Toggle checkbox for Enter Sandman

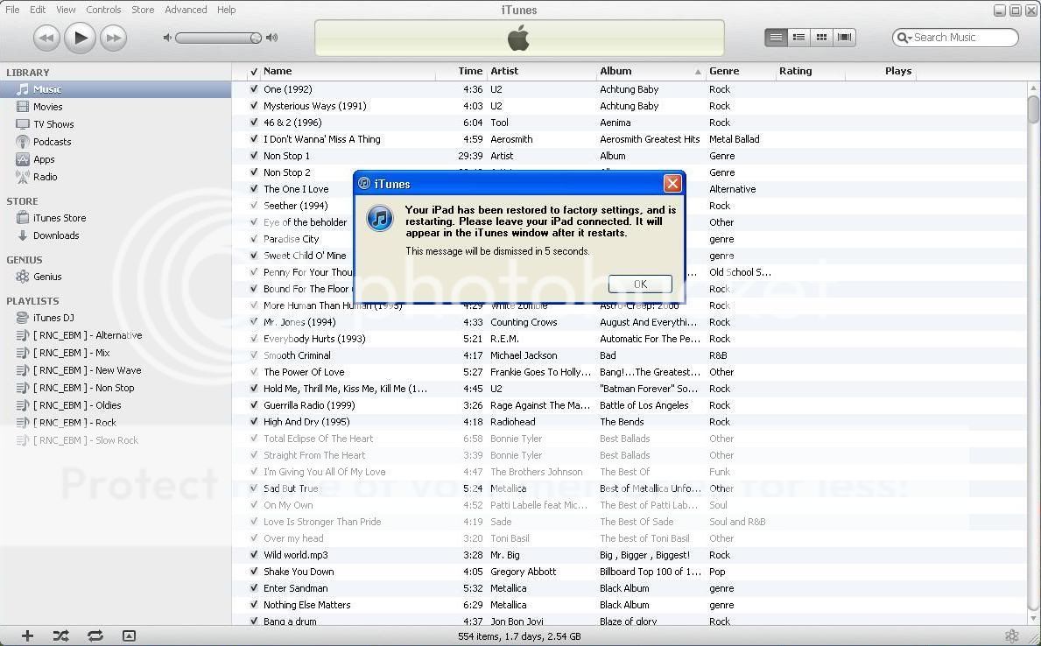[254, 588]
